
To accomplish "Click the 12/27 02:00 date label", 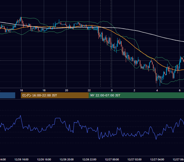I will click(134, 159).
